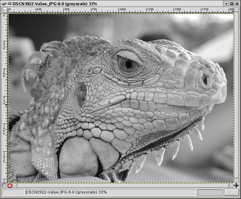Toggle the red Quick Mask button

coord(10,185)
